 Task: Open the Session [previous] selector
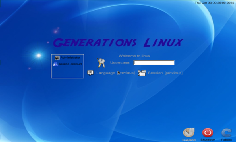165,73
